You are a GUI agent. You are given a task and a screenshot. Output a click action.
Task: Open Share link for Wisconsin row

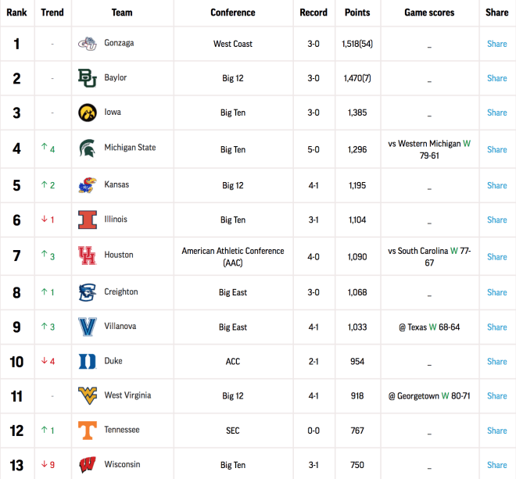pos(496,465)
